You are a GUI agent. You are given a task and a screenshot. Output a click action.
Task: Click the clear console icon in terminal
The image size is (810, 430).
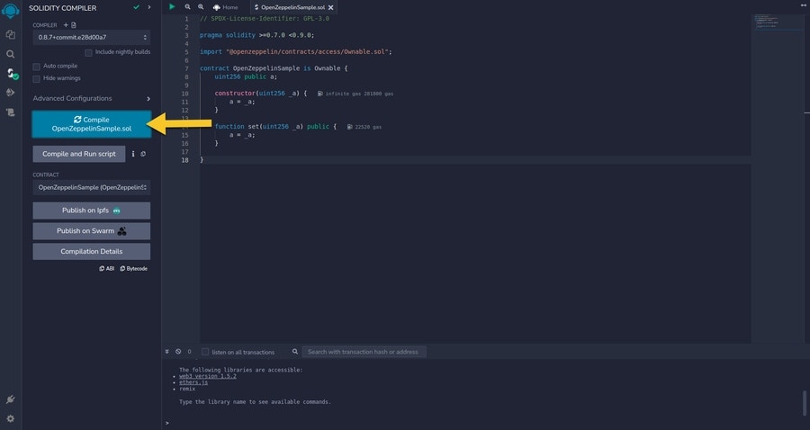click(x=178, y=352)
